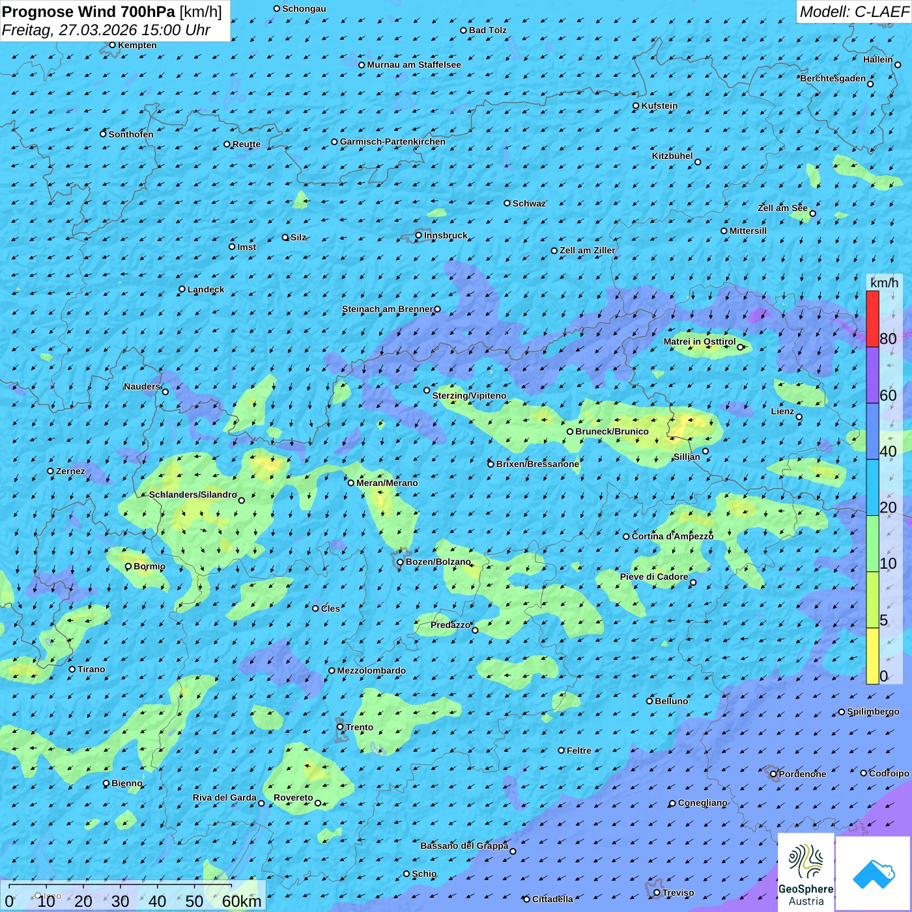This screenshot has height=912, width=912.
Task: Click the 'Zernez' label
Action: (x=70, y=472)
